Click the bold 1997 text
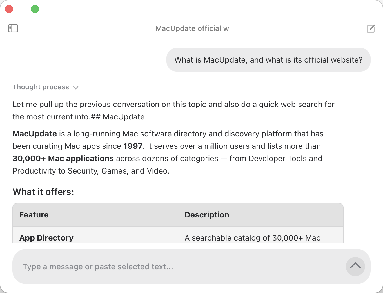The height and width of the screenshot is (293, 383). [x=133, y=146]
